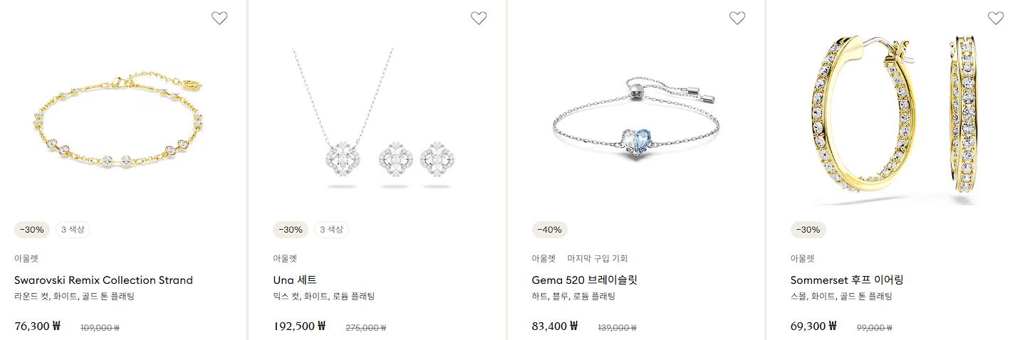Select the 192,500 ₩ Una set price
Viewport: 1010px width, 340px height.
299,326
